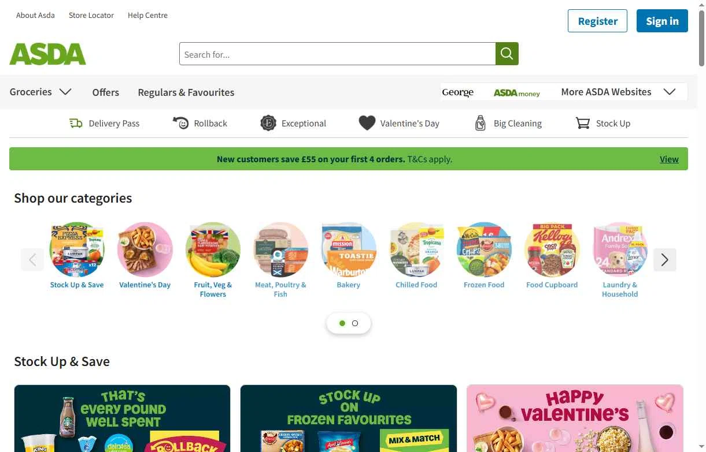Click the green search magnifier button
Screen dimensions: 706x452
point(507,54)
